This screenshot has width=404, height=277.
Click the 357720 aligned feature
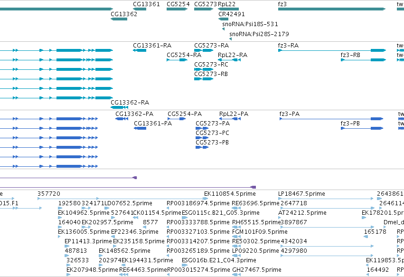pos(122,199)
